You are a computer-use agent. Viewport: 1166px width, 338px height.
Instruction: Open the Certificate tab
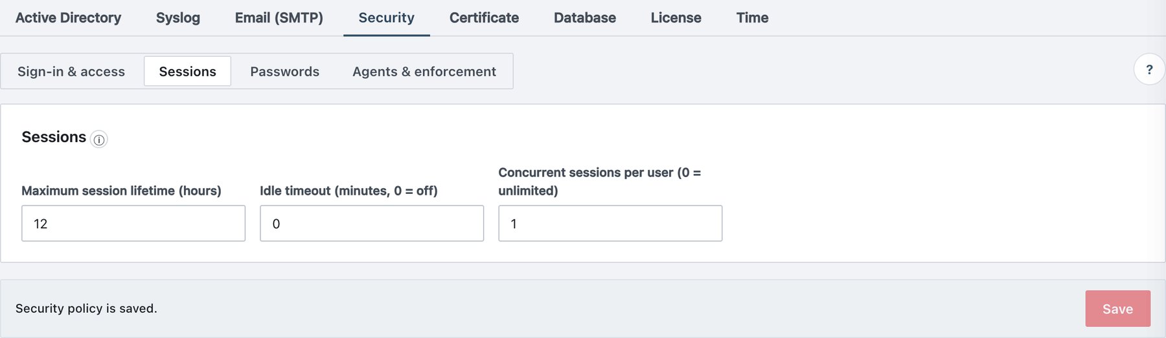[x=484, y=17]
